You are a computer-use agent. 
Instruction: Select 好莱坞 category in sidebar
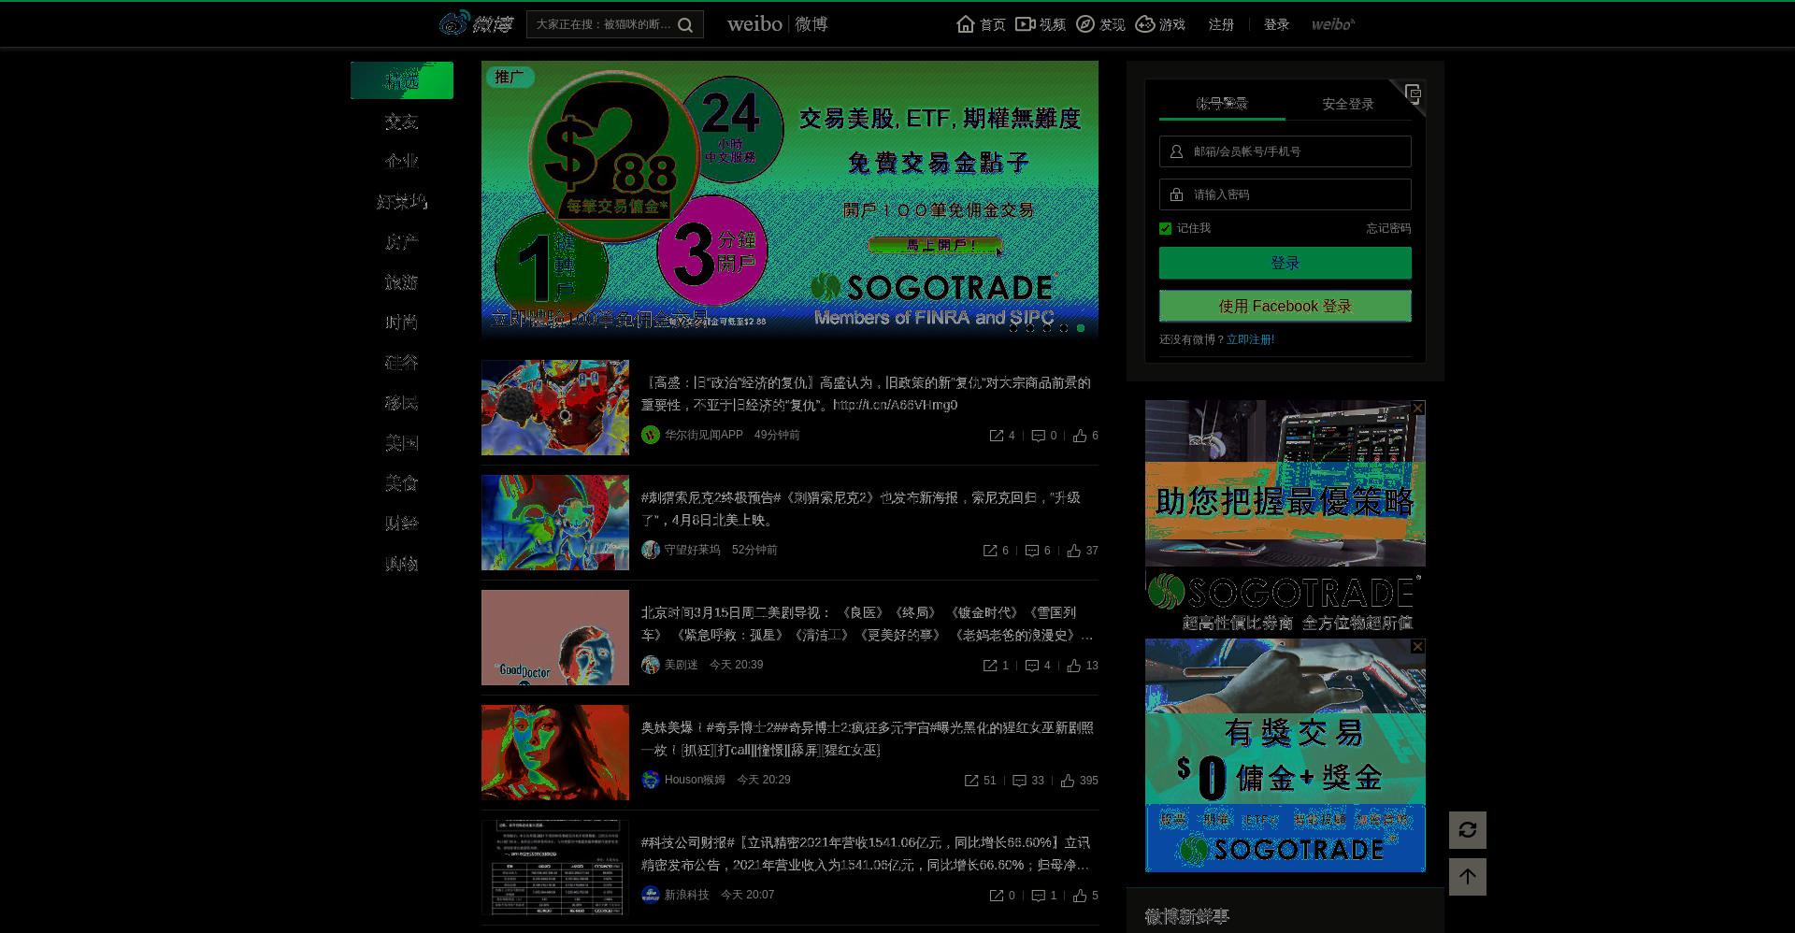coord(402,202)
